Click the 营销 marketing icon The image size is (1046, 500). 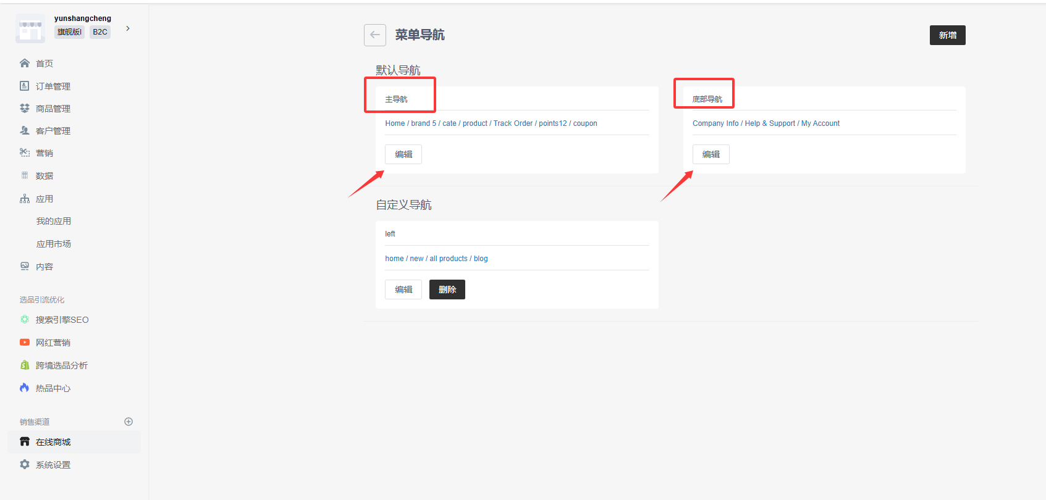point(25,152)
